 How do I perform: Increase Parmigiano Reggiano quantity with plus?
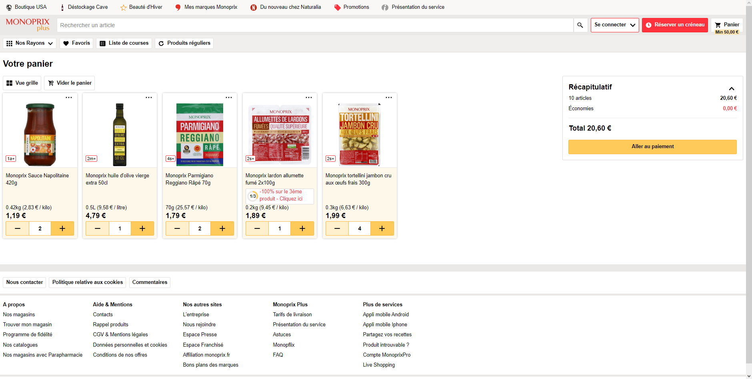pyautogui.click(x=222, y=228)
